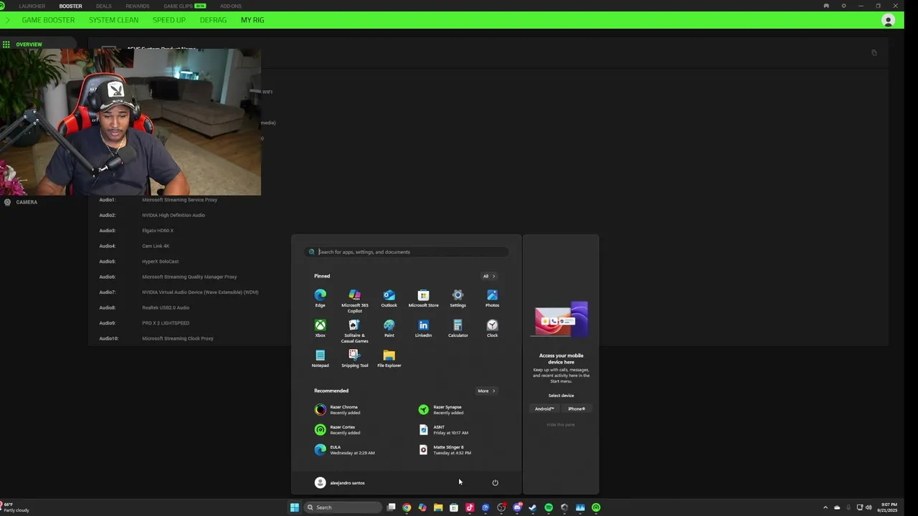Click the Cam Link 4K audio entry
This screenshot has height=516, width=918.
156,246
